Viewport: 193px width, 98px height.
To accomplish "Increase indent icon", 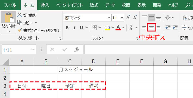I will tap(175, 28).
